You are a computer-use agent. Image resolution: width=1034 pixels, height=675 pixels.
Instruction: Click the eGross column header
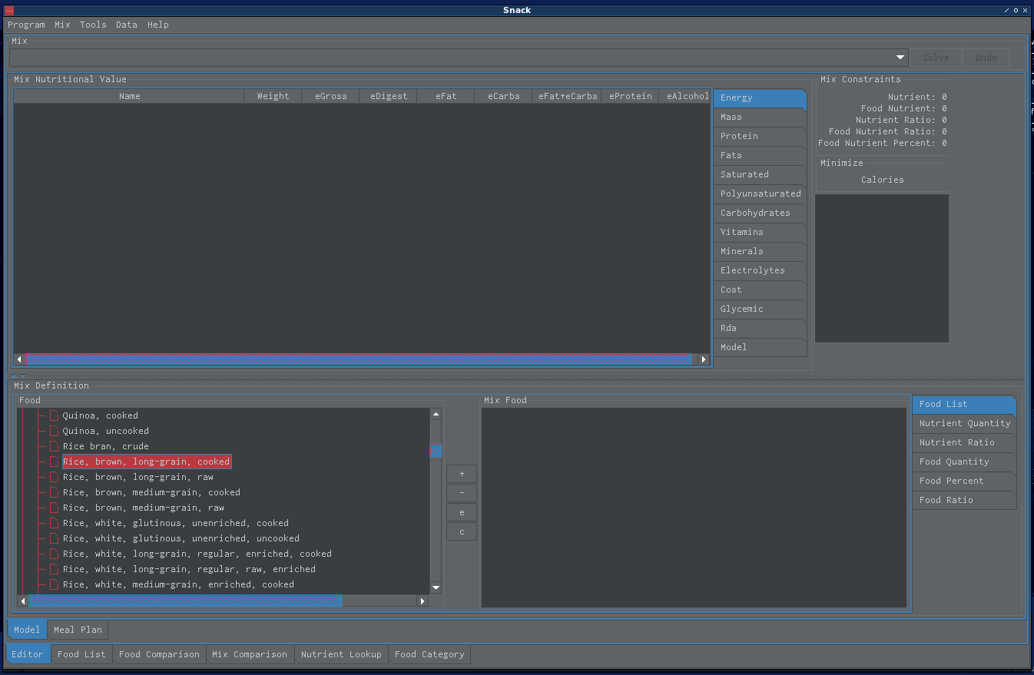point(330,96)
